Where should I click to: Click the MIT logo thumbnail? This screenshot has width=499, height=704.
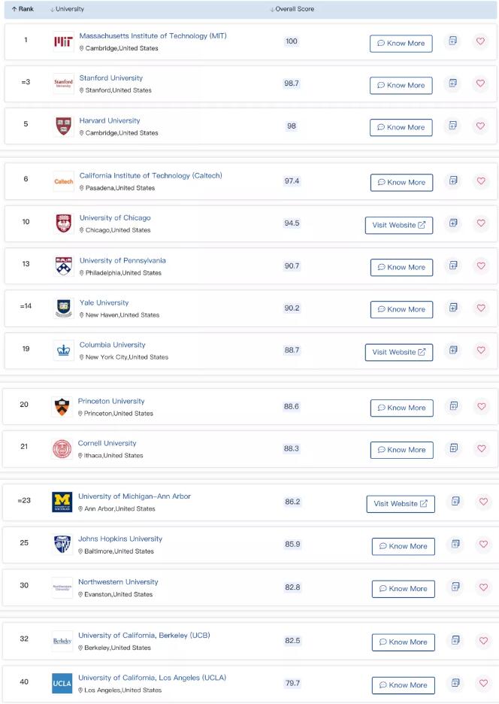63,42
